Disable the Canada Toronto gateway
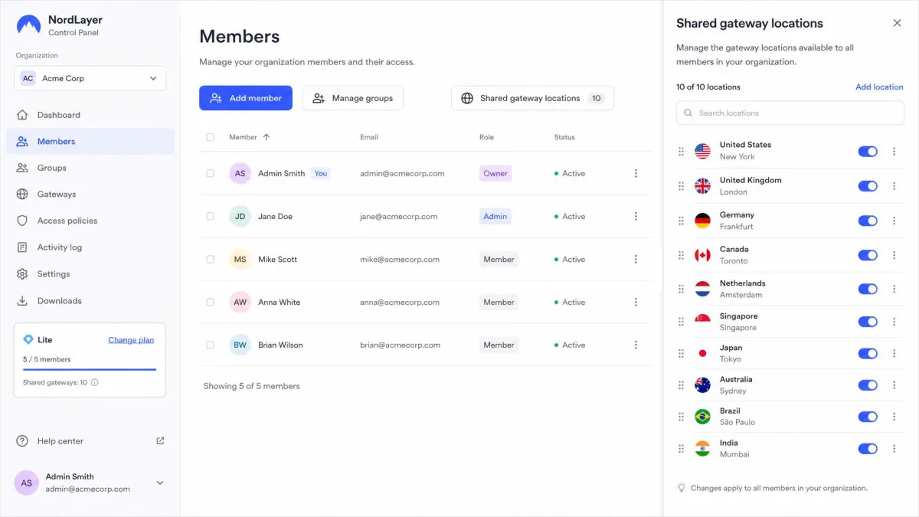The image size is (919, 517). [868, 255]
